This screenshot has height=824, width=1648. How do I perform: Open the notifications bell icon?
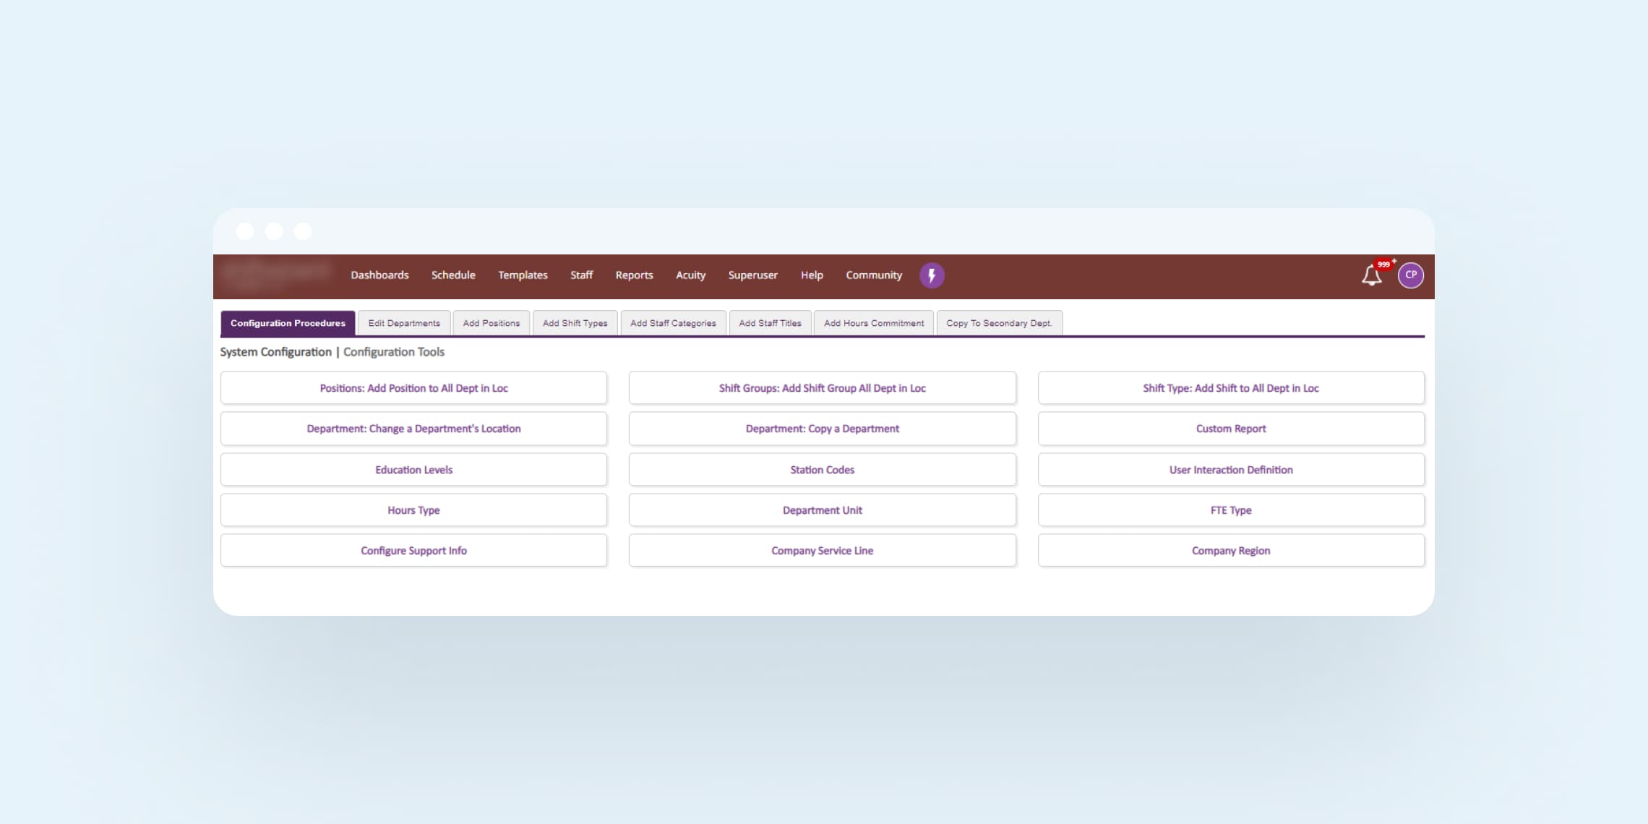[x=1371, y=275]
